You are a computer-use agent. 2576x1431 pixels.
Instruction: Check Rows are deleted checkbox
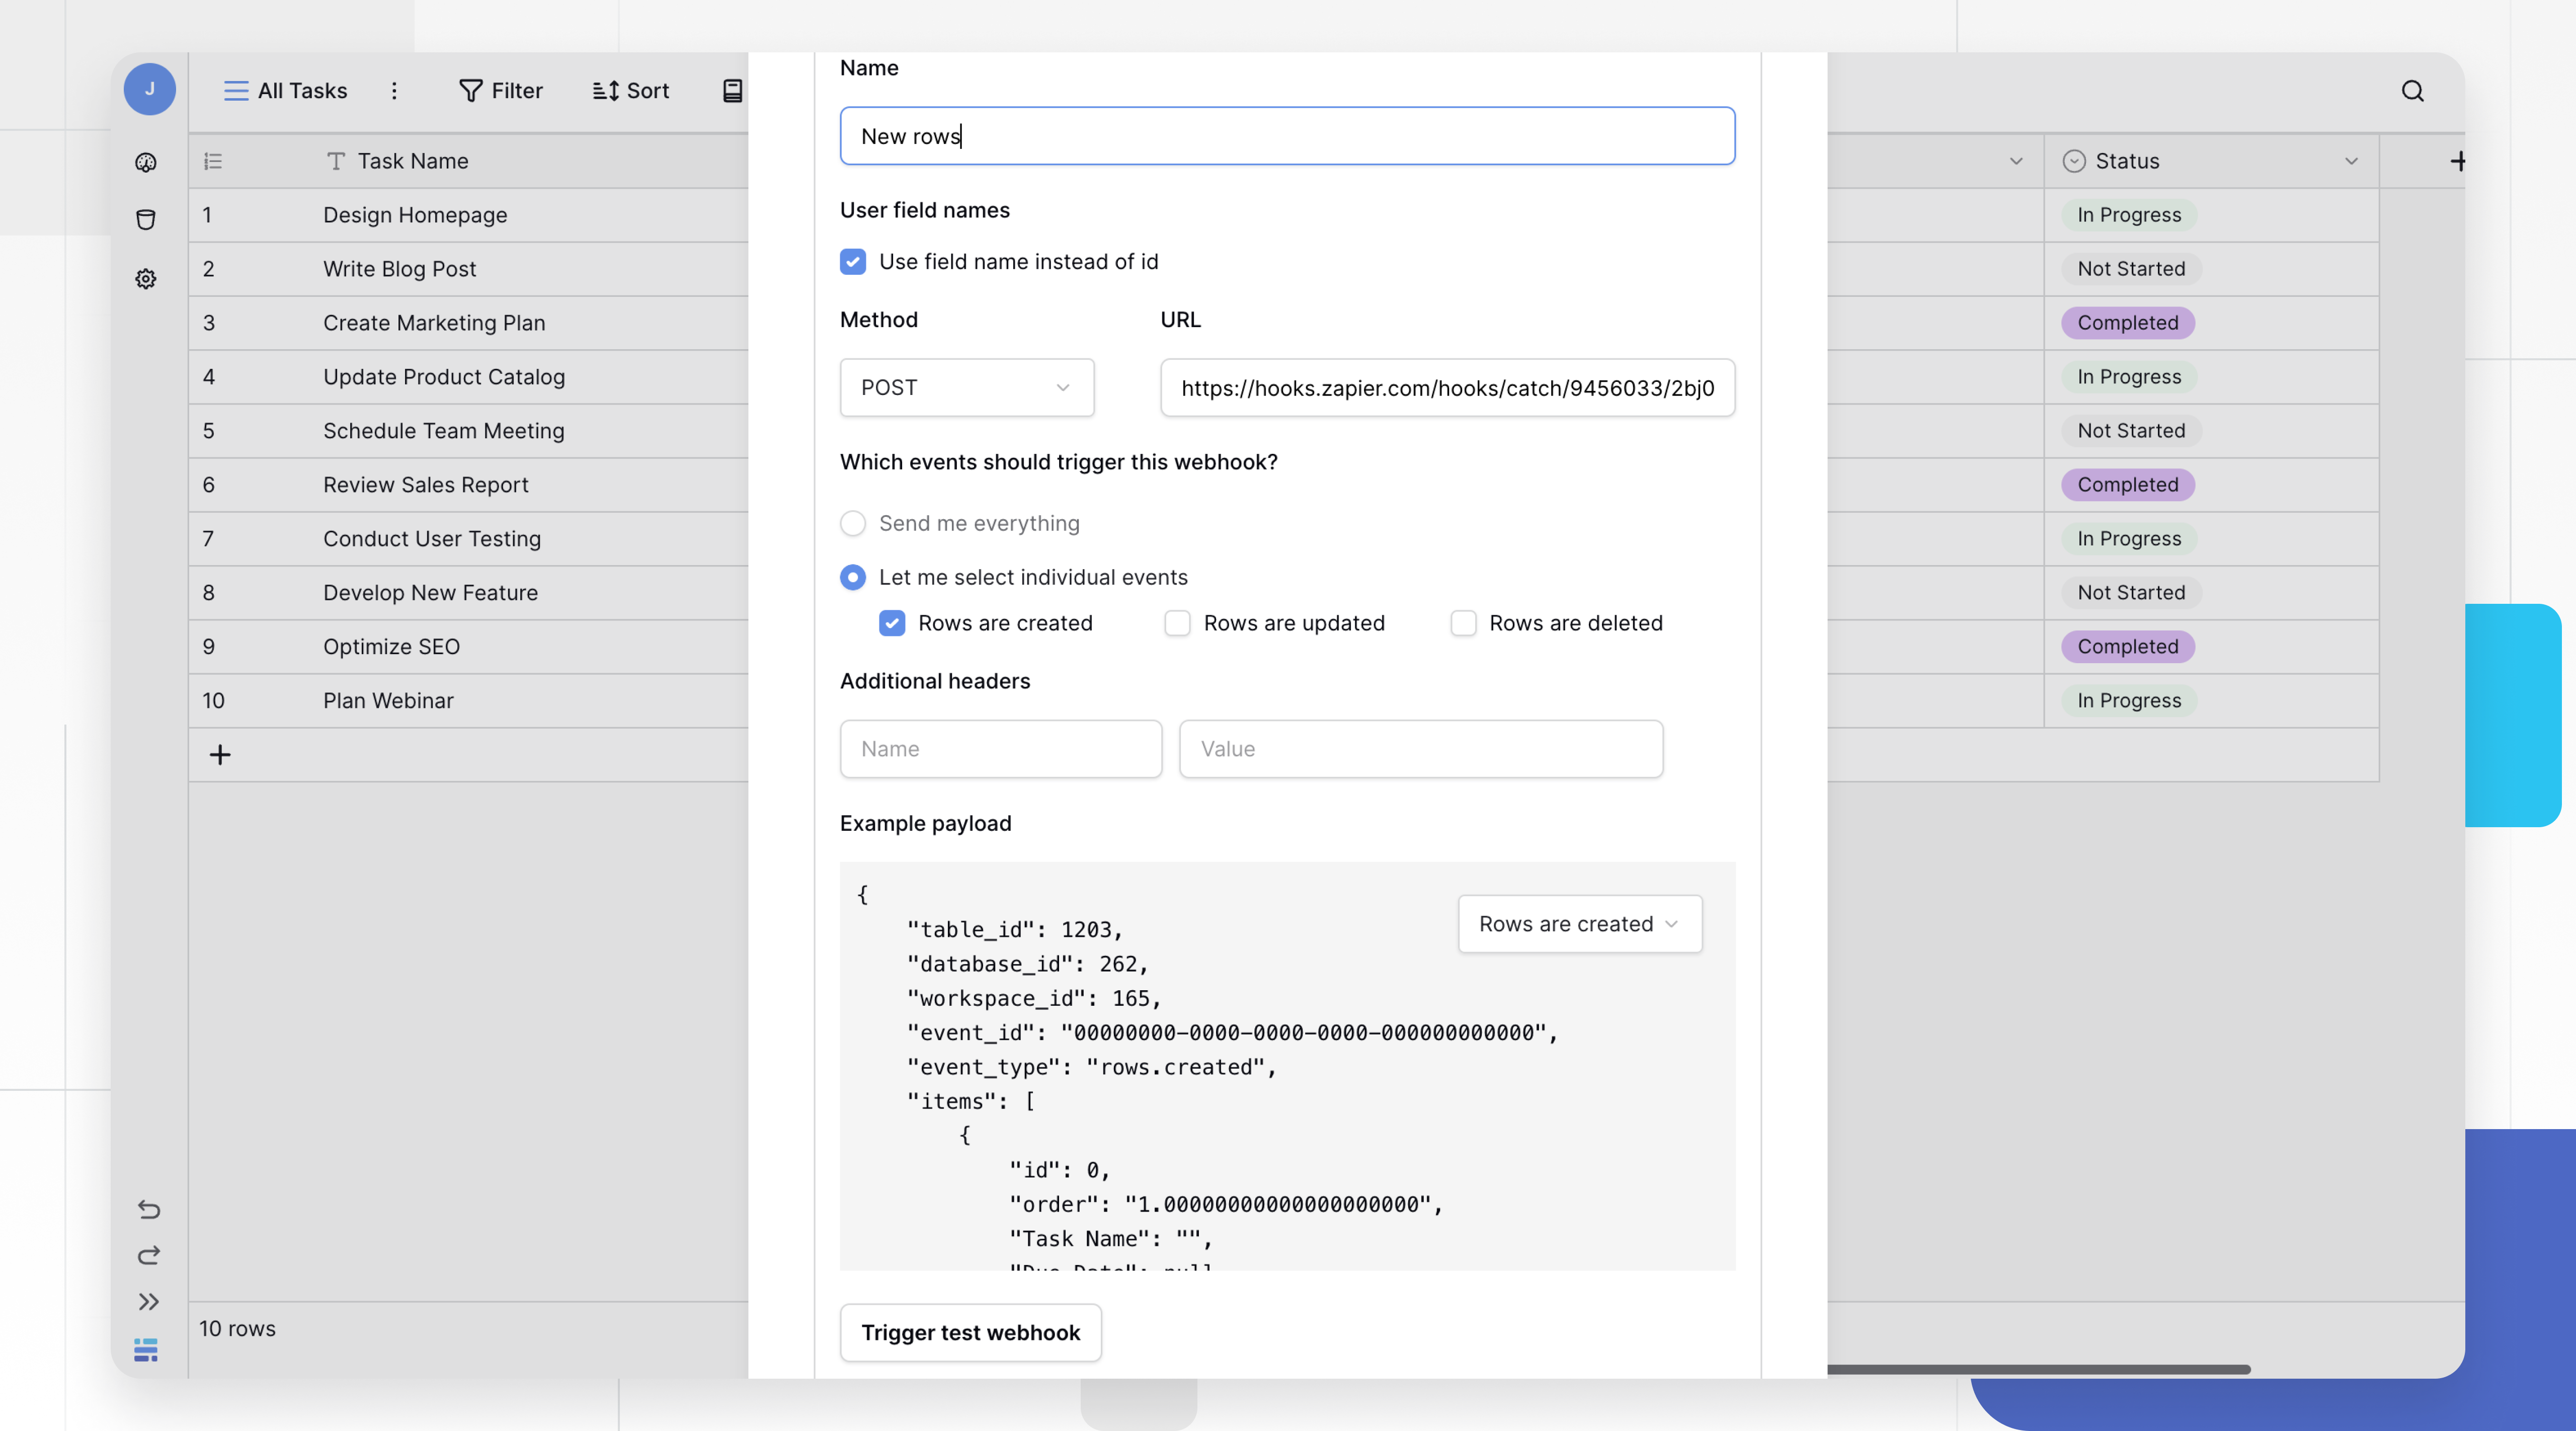[x=1463, y=623]
